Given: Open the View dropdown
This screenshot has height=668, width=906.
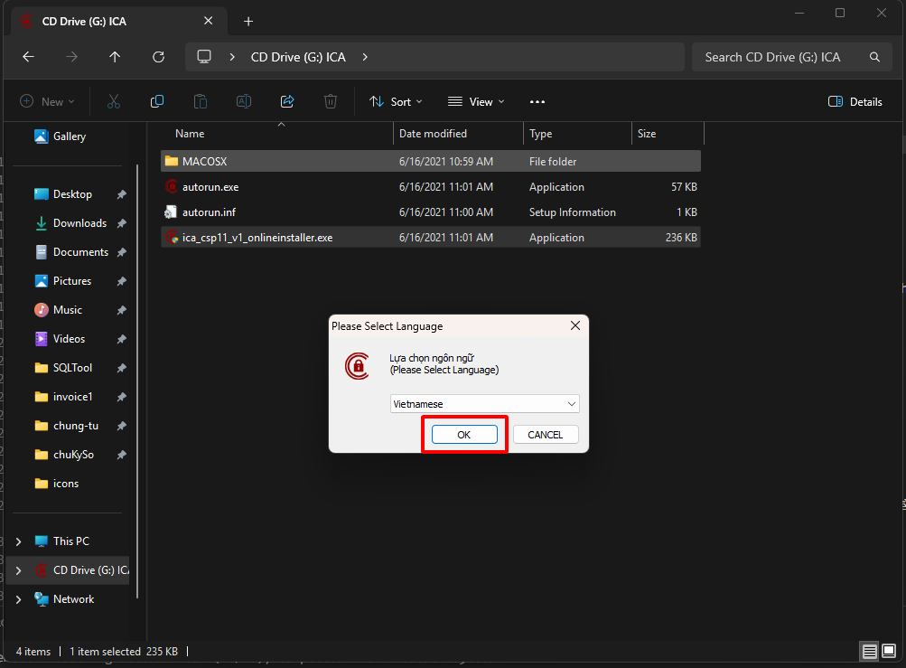Looking at the screenshot, I should click(x=477, y=102).
